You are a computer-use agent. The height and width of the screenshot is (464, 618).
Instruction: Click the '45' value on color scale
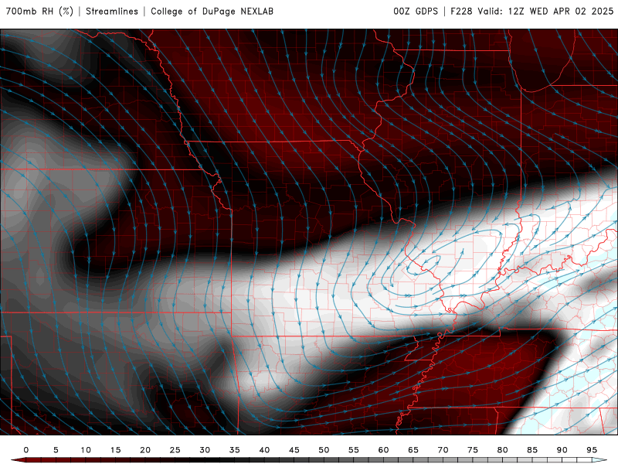tap(294, 450)
